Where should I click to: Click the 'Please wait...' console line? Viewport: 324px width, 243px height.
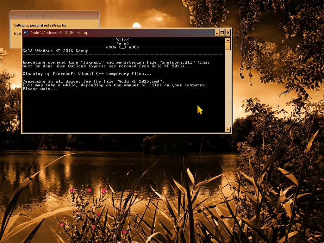pyautogui.click(x=40, y=89)
